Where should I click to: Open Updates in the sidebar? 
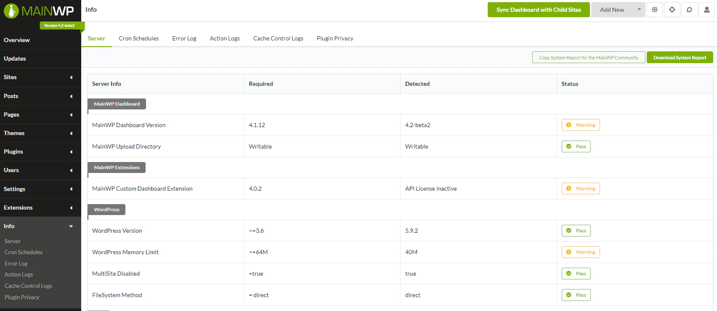[40, 59]
